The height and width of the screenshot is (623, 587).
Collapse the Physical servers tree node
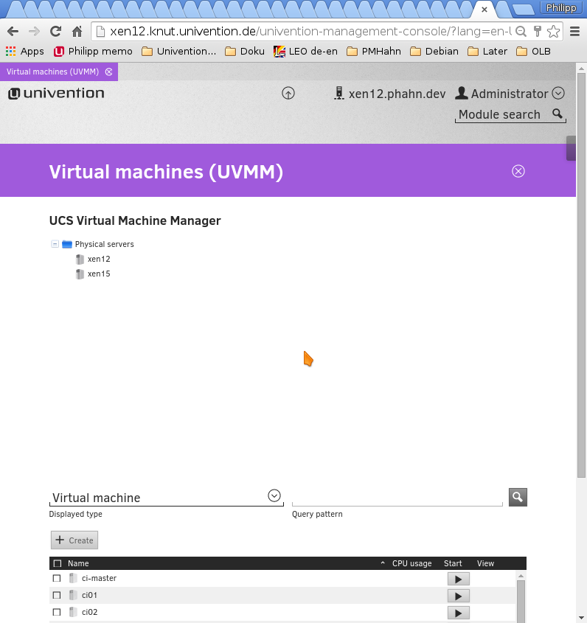(55, 244)
